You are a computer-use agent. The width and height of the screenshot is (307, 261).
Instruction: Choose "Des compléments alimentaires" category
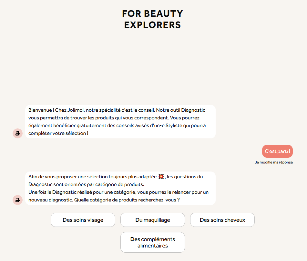[x=153, y=242]
